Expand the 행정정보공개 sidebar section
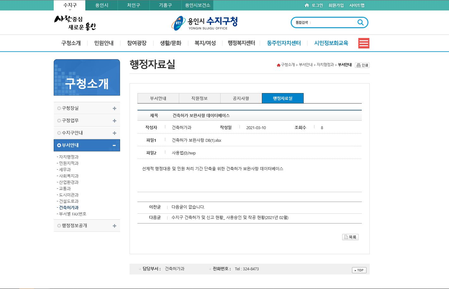This screenshot has width=449, height=289. (114, 226)
